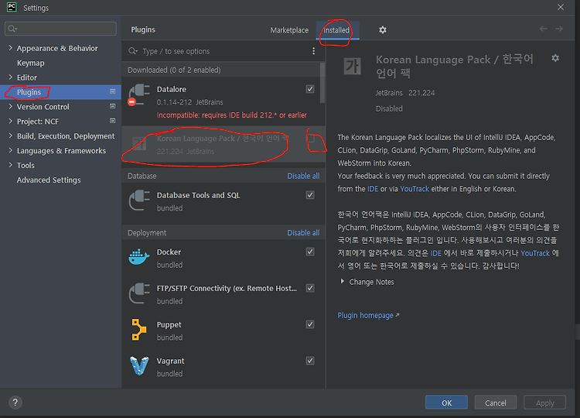Click the Cancel button
The image size is (580, 418).
click(495, 403)
